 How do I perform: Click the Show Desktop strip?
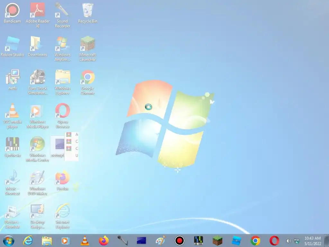(326, 241)
